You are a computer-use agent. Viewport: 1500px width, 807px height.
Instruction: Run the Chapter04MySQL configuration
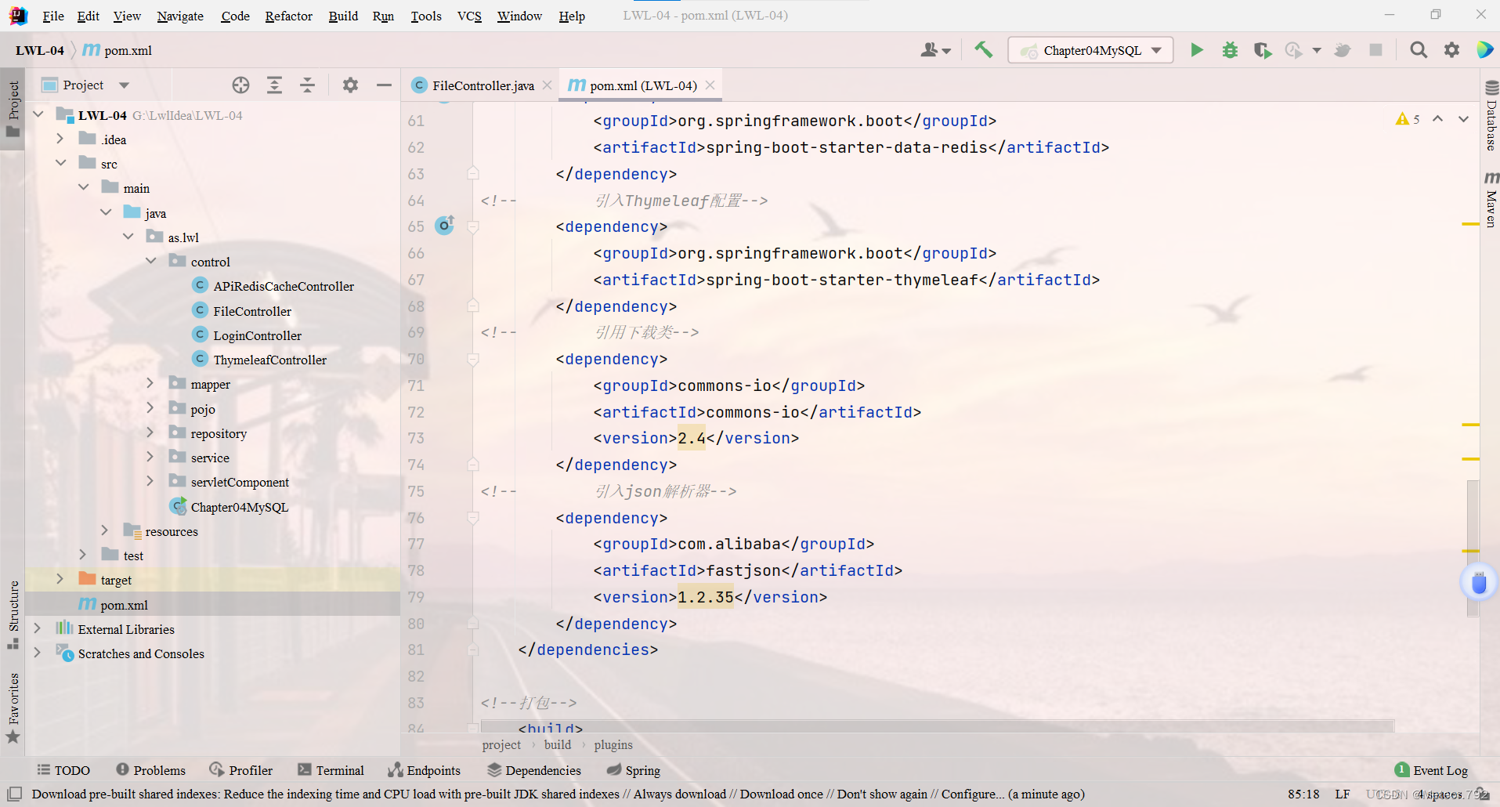[x=1196, y=50]
